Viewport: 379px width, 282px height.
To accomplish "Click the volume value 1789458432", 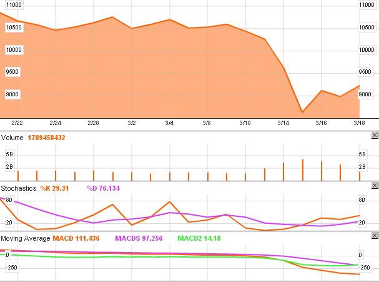I will (46, 138).
